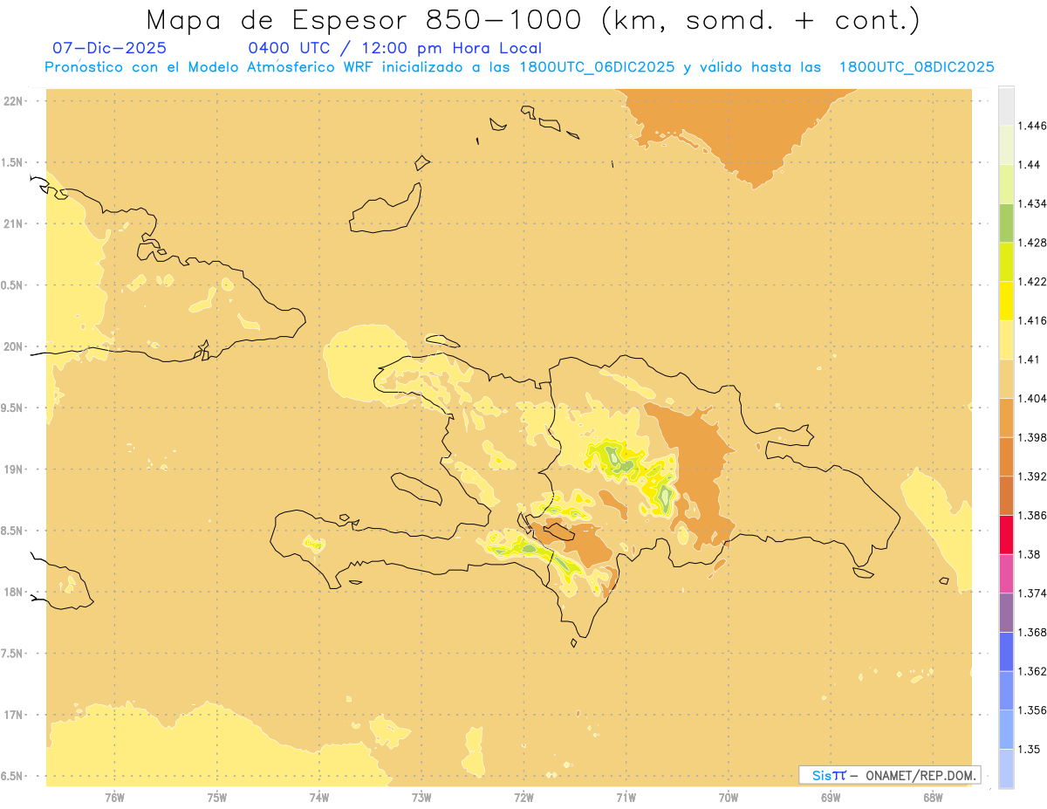The height and width of the screenshot is (809, 1047).
Task: Select the pink legend swatch above 1.374
Action: click(1006, 573)
